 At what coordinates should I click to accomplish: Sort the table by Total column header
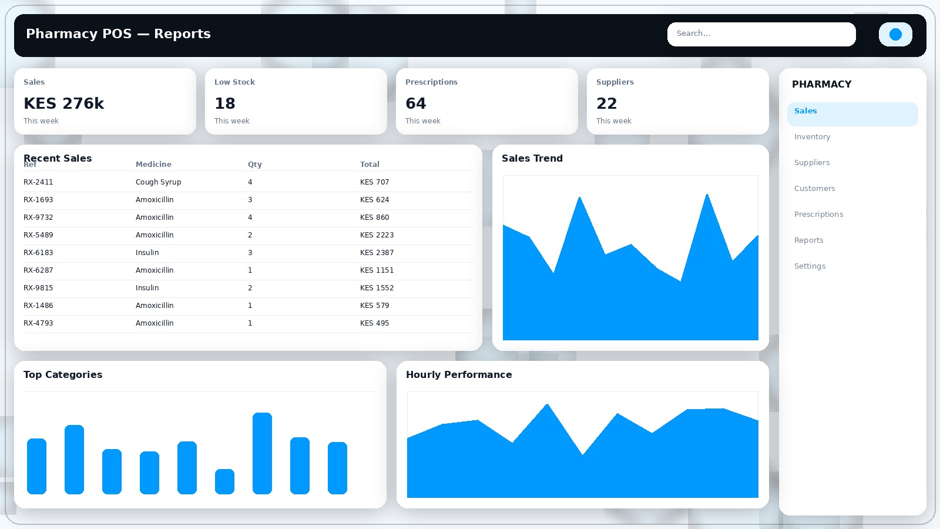370,165
